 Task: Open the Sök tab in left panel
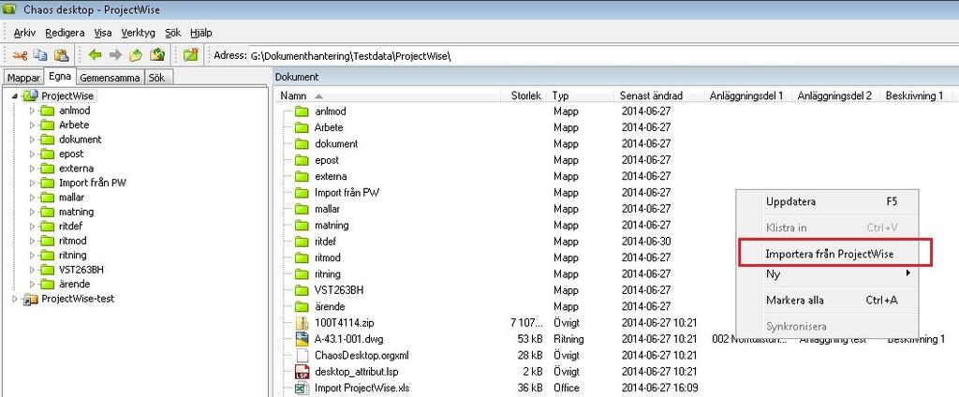157,78
